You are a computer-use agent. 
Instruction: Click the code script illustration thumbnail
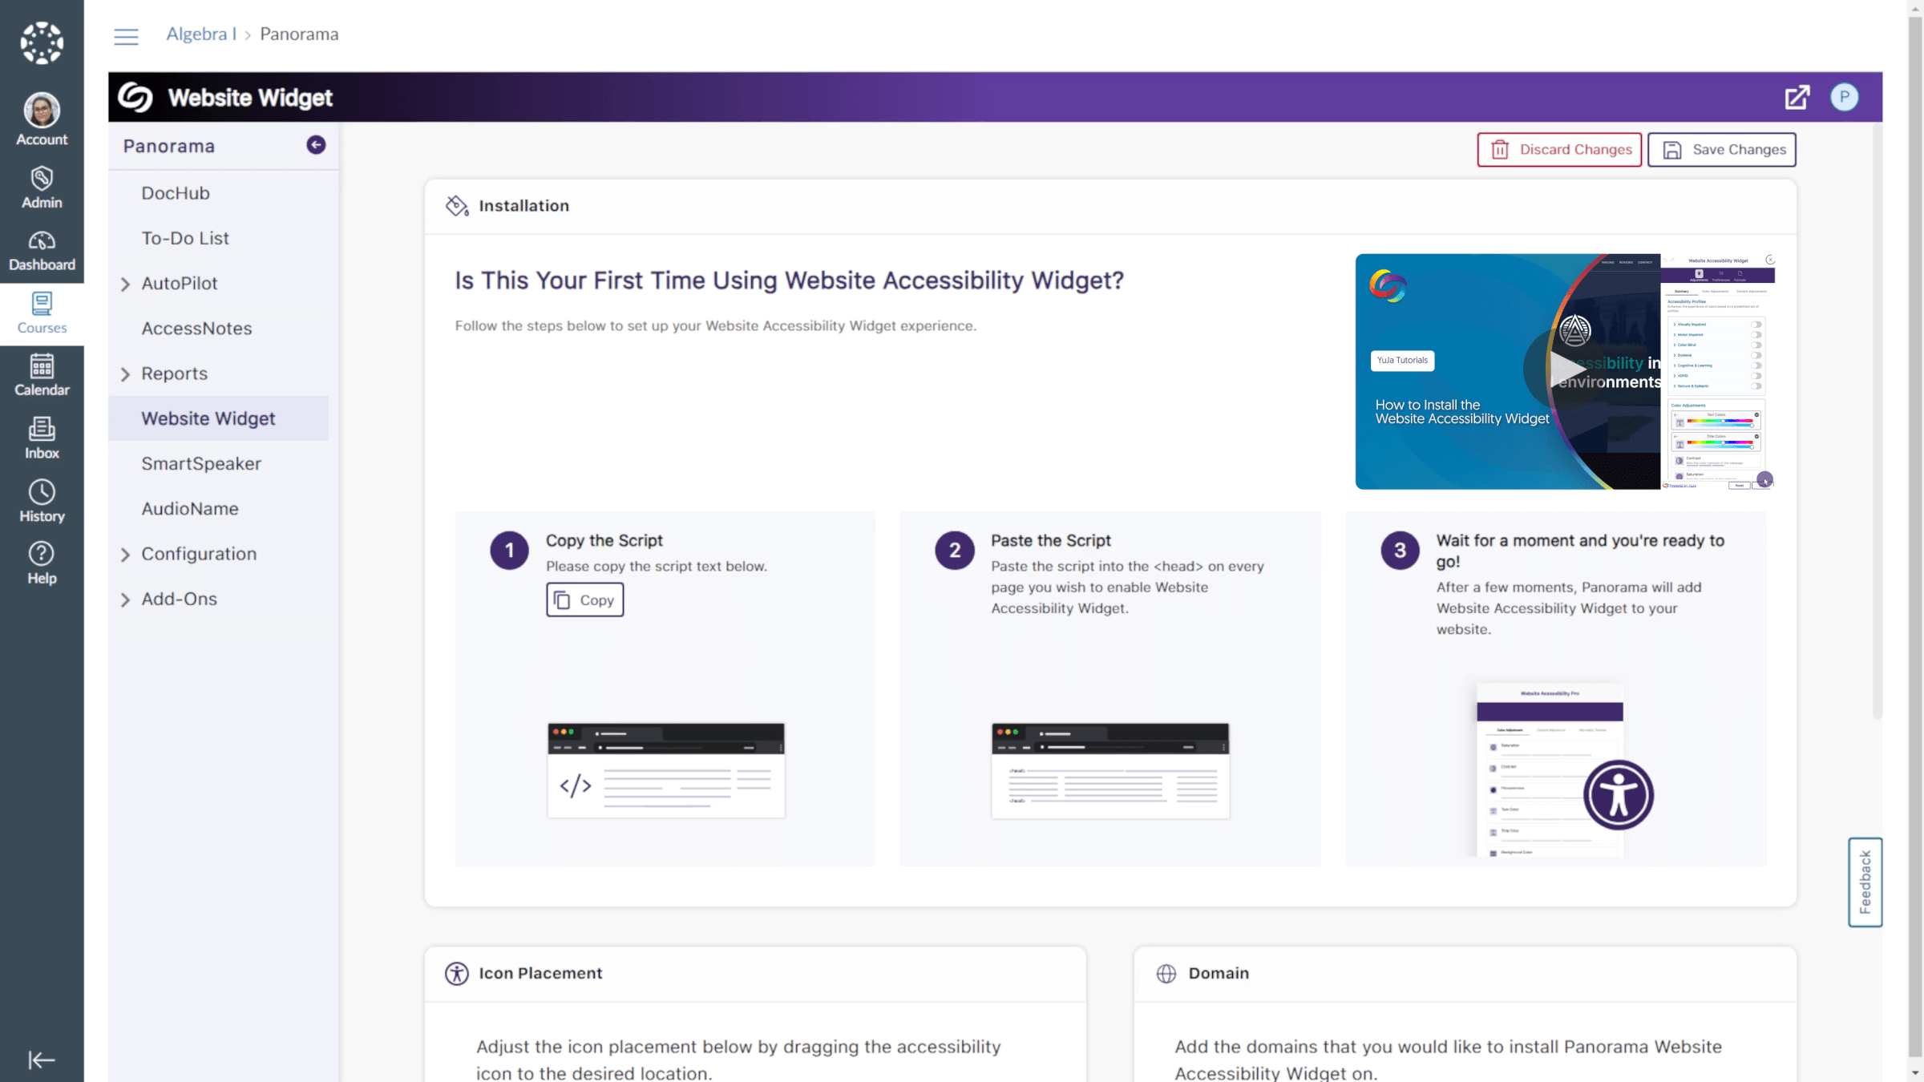pyautogui.click(x=665, y=770)
